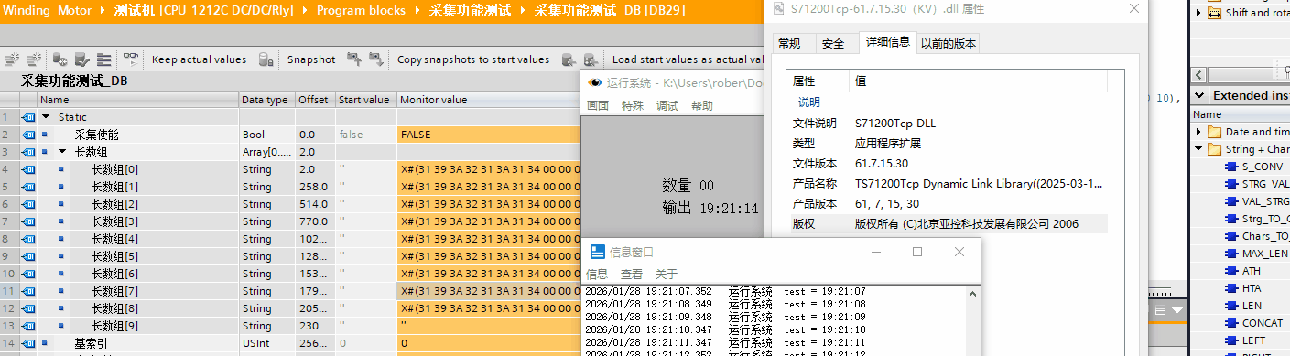This screenshot has height=356, width=1290.
Task: Open the 特殊 menu in 运行系统 window
Action: pos(633,105)
